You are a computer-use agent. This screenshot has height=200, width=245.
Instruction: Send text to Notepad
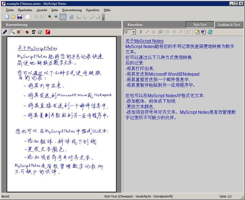(210, 32)
